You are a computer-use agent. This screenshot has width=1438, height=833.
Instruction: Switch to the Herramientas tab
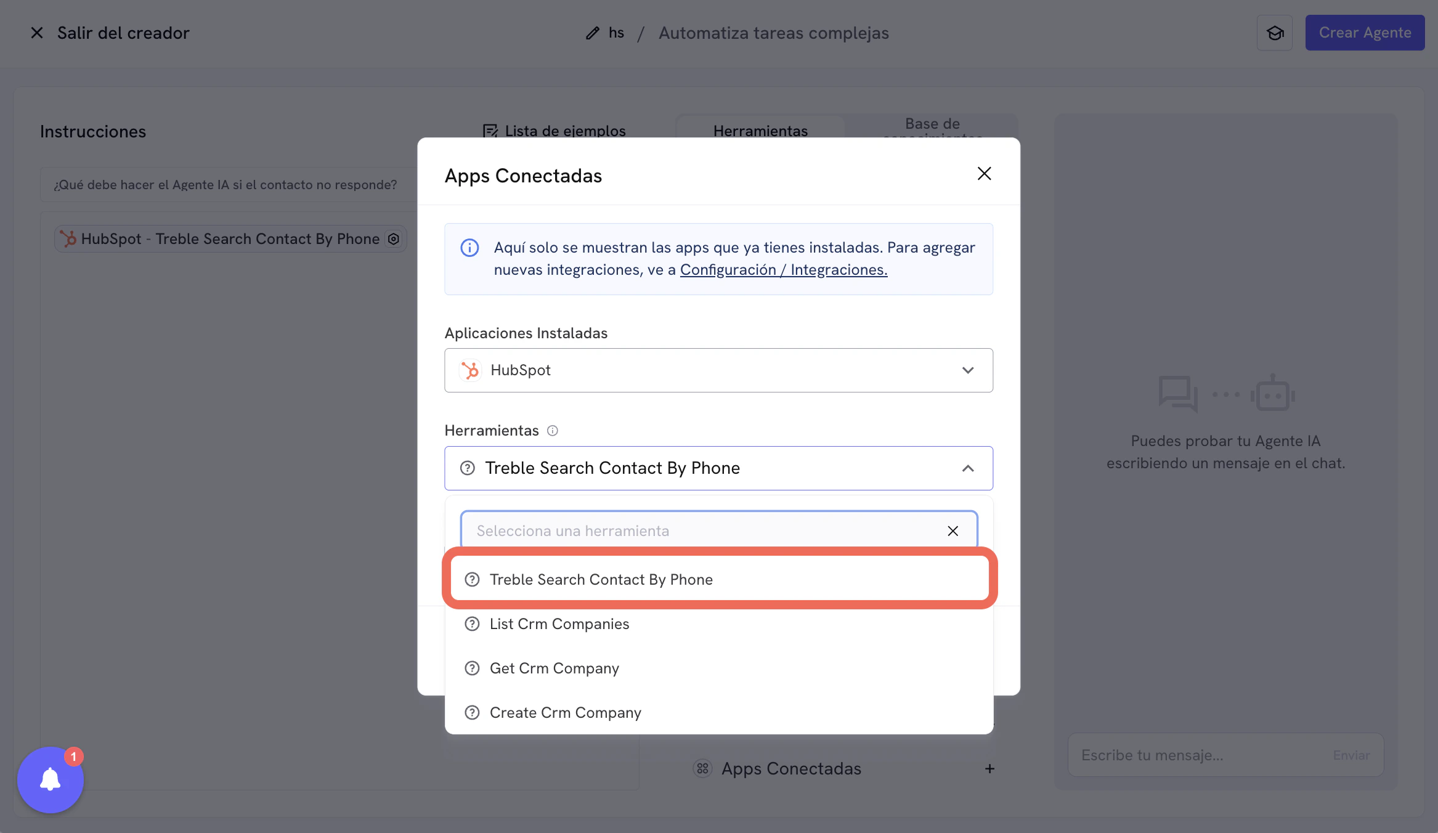coord(760,131)
